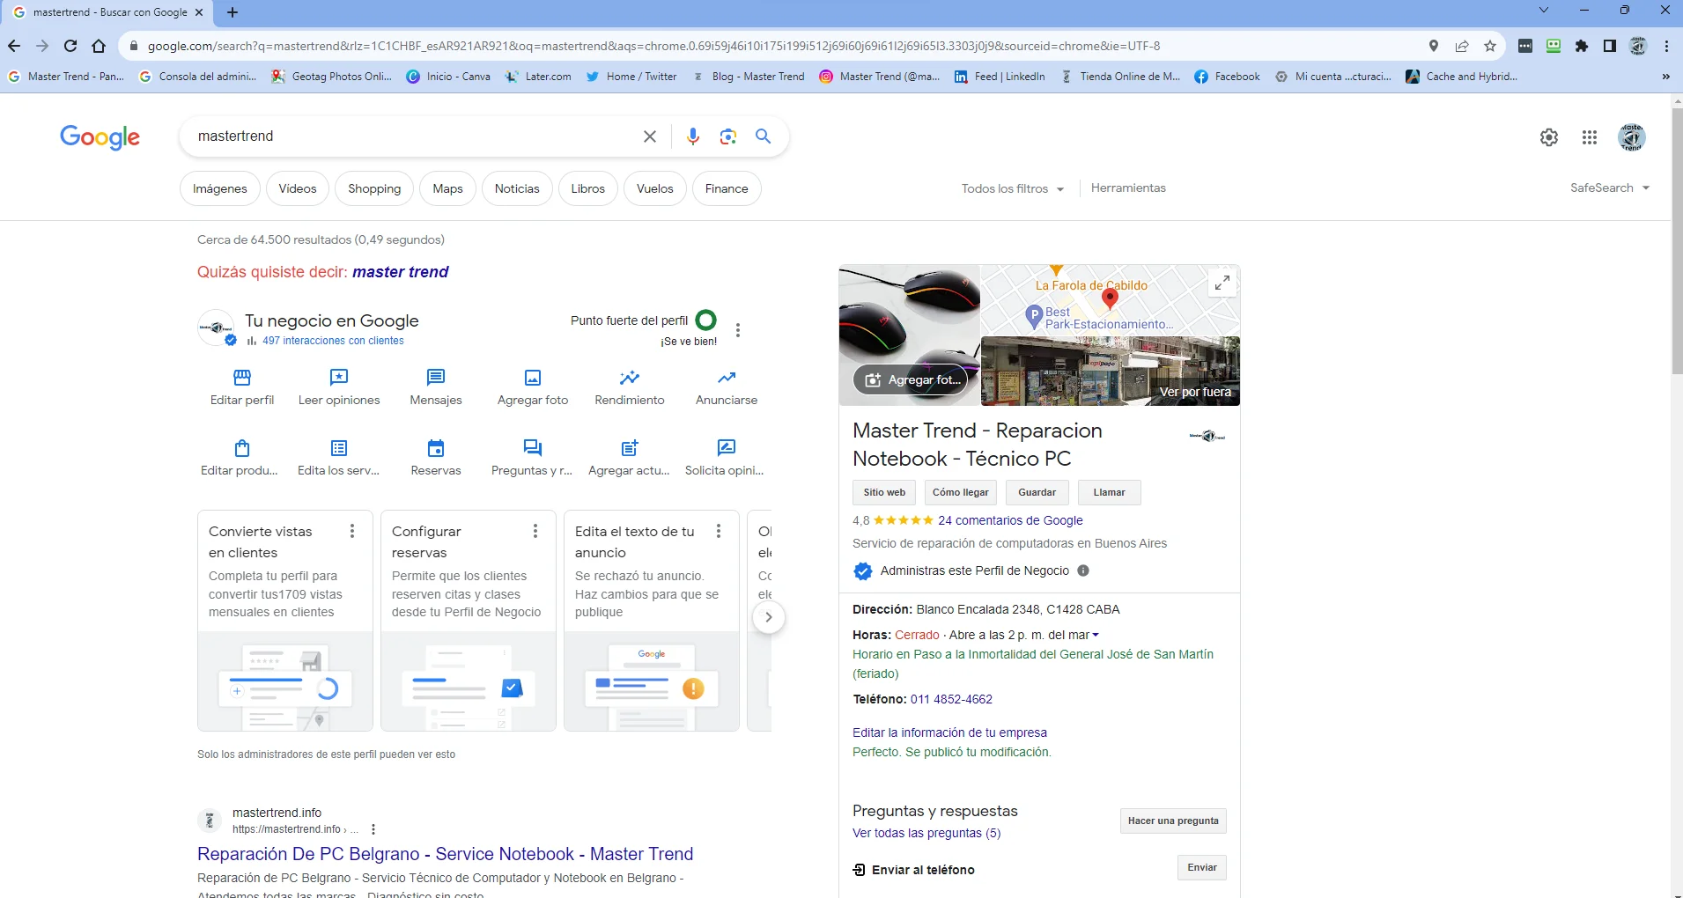The width and height of the screenshot is (1683, 898).
Task: Open 24 comentarios de Google link
Action: (1010, 520)
